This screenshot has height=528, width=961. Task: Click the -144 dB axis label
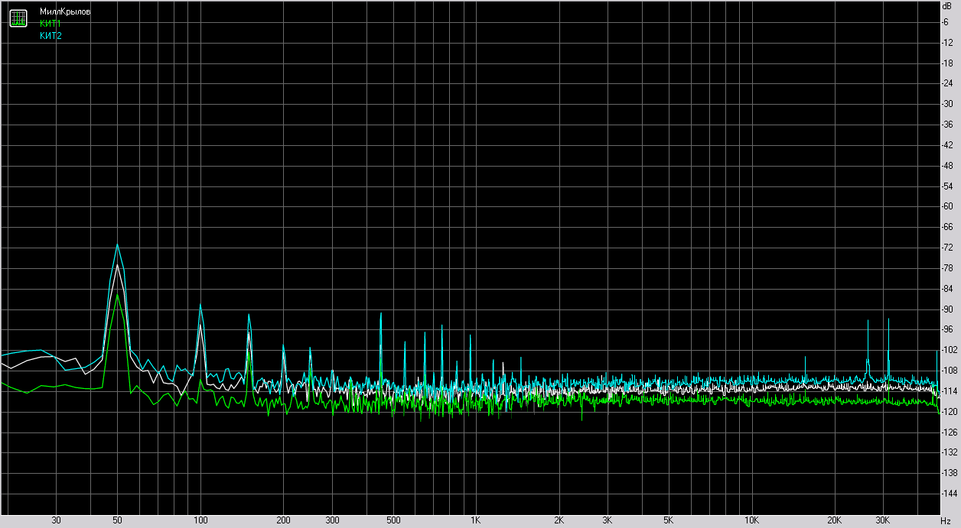click(x=950, y=494)
